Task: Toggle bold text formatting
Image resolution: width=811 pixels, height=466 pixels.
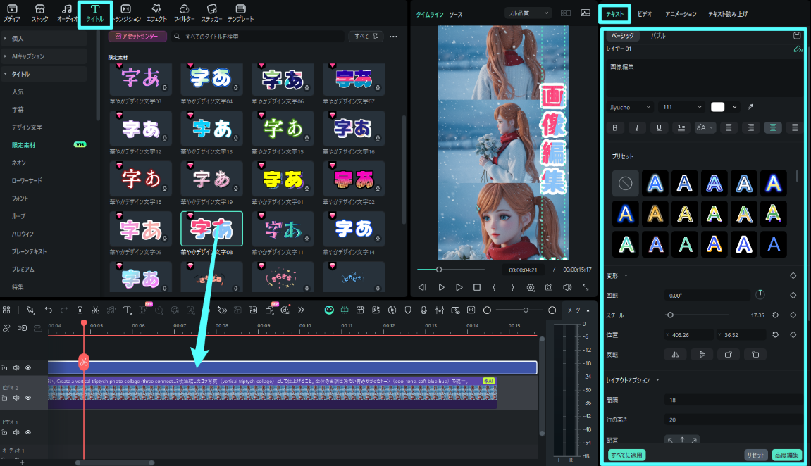Action: (x=615, y=127)
